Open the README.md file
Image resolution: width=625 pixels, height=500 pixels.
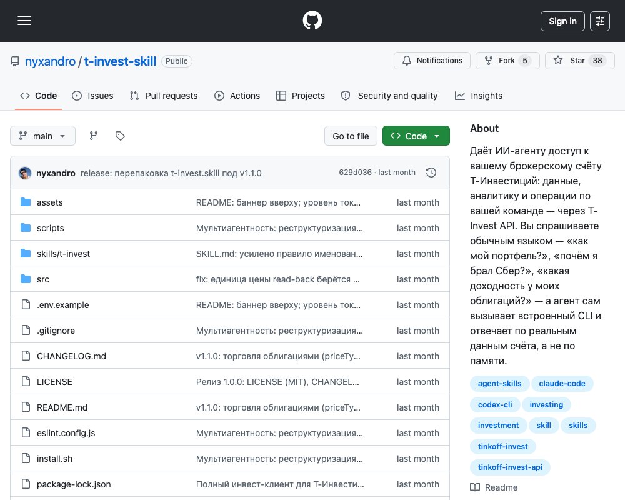62,407
